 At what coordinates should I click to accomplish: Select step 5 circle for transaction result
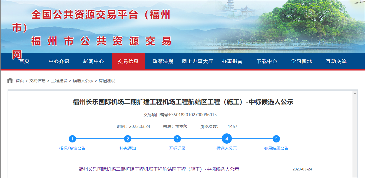276,139
